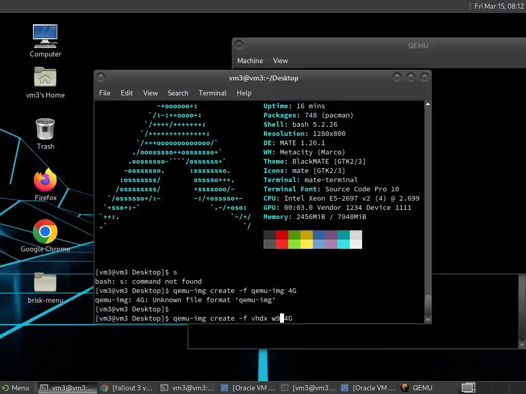Click the show desktop icon in the bottom panel
Image resolution: width=526 pixels, height=394 pixels.
(468, 388)
